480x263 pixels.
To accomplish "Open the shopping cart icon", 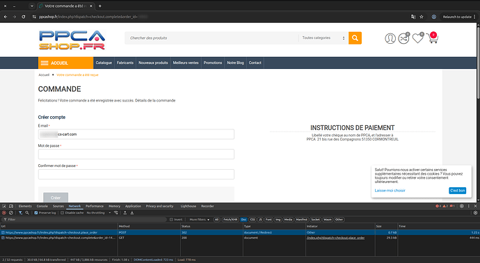I will tap(432, 38).
